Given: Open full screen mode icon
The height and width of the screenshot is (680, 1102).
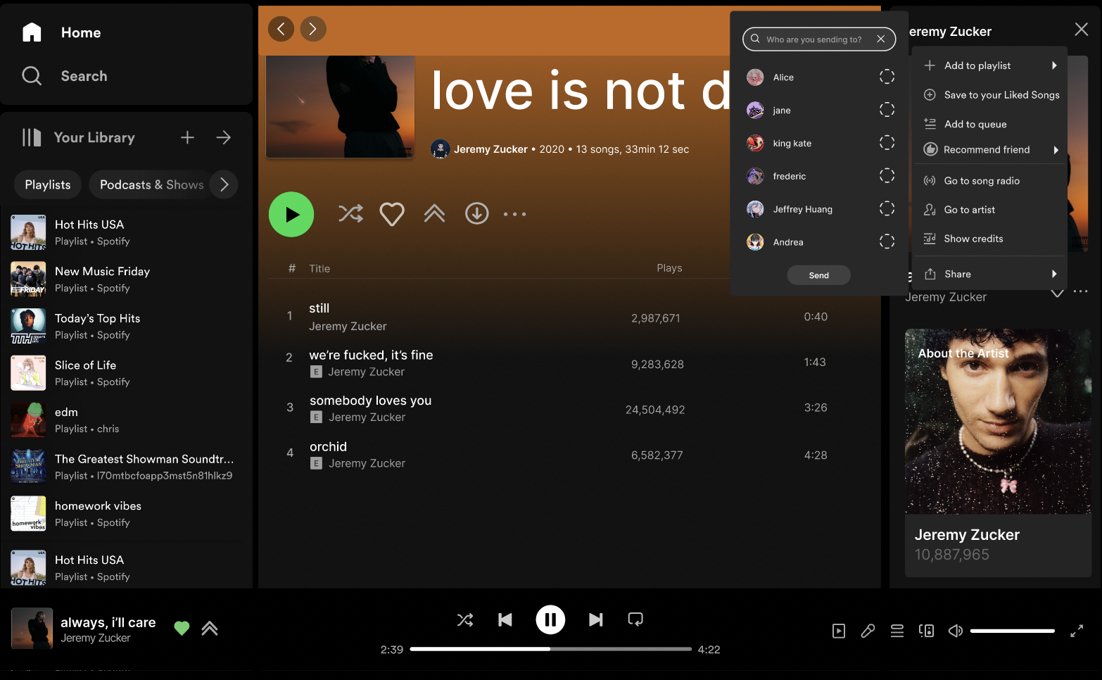Looking at the screenshot, I should (x=1077, y=631).
